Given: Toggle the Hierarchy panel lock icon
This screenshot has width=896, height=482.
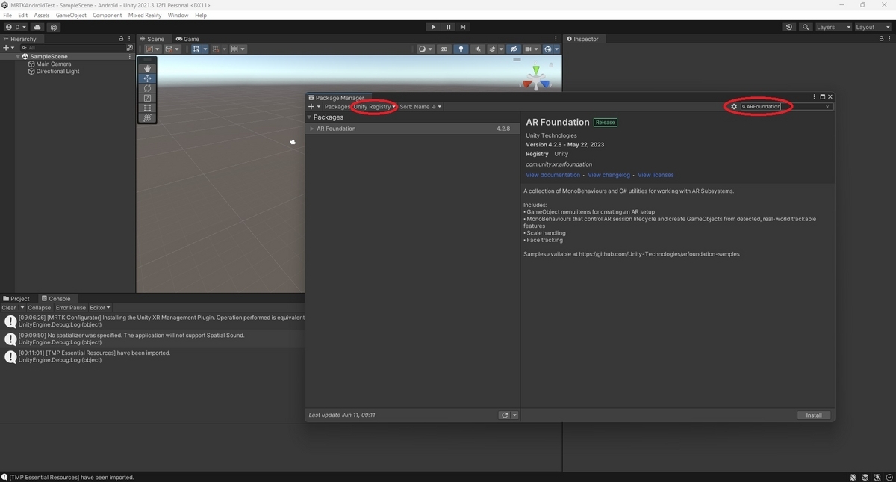Looking at the screenshot, I should point(121,39).
